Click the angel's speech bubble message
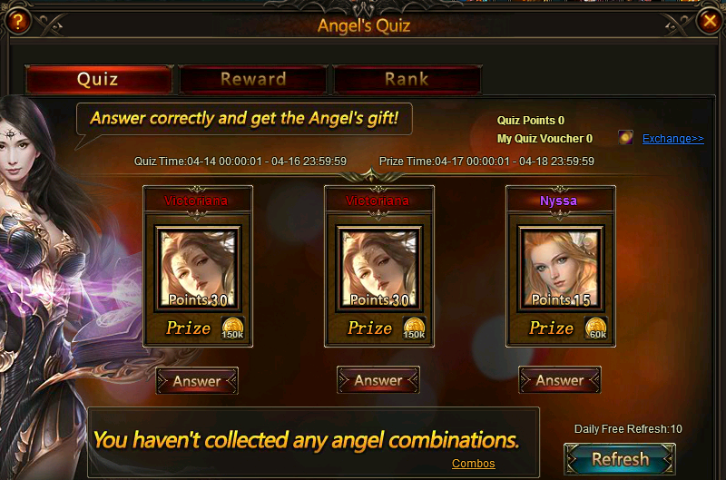This screenshot has height=480, width=726. coord(244,119)
